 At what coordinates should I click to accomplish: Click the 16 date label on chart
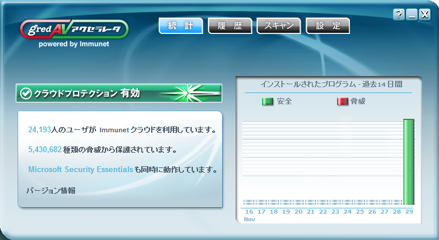[249, 212]
